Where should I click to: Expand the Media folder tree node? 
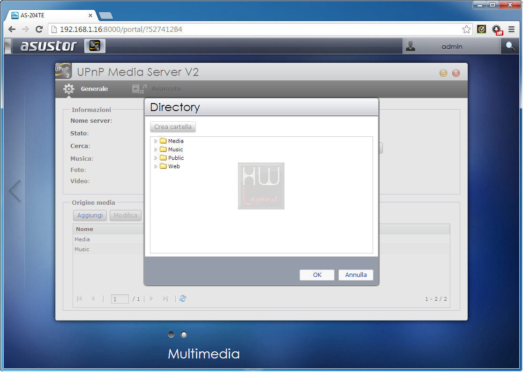[x=156, y=141]
